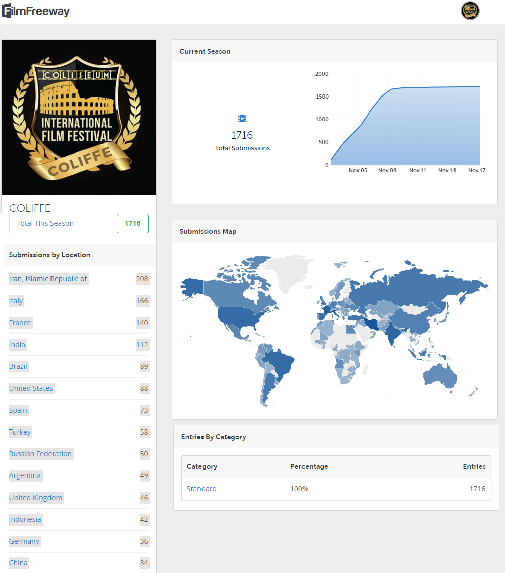
Task: Click the 1716 entries cell
Action: (x=478, y=489)
